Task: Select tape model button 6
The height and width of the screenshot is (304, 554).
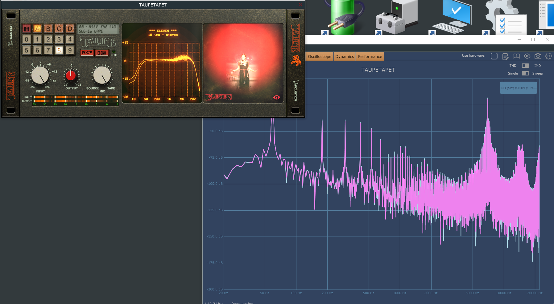Action: click(x=37, y=50)
